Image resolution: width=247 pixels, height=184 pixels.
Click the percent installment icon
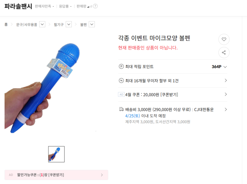pyautogui.click(x=121, y=80)
